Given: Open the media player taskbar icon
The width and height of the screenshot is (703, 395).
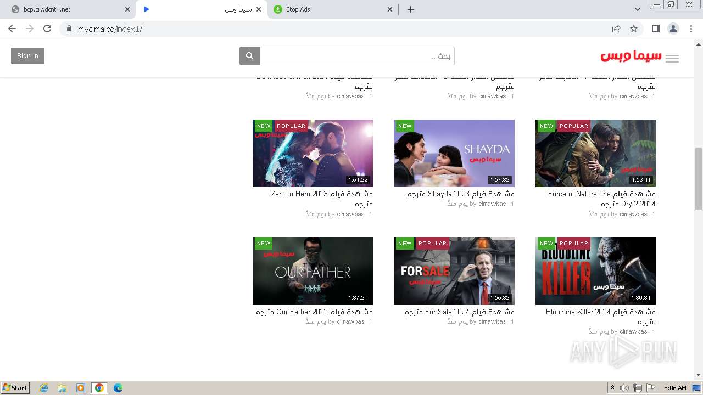Looking at the screenshot, I should point(81,388).
